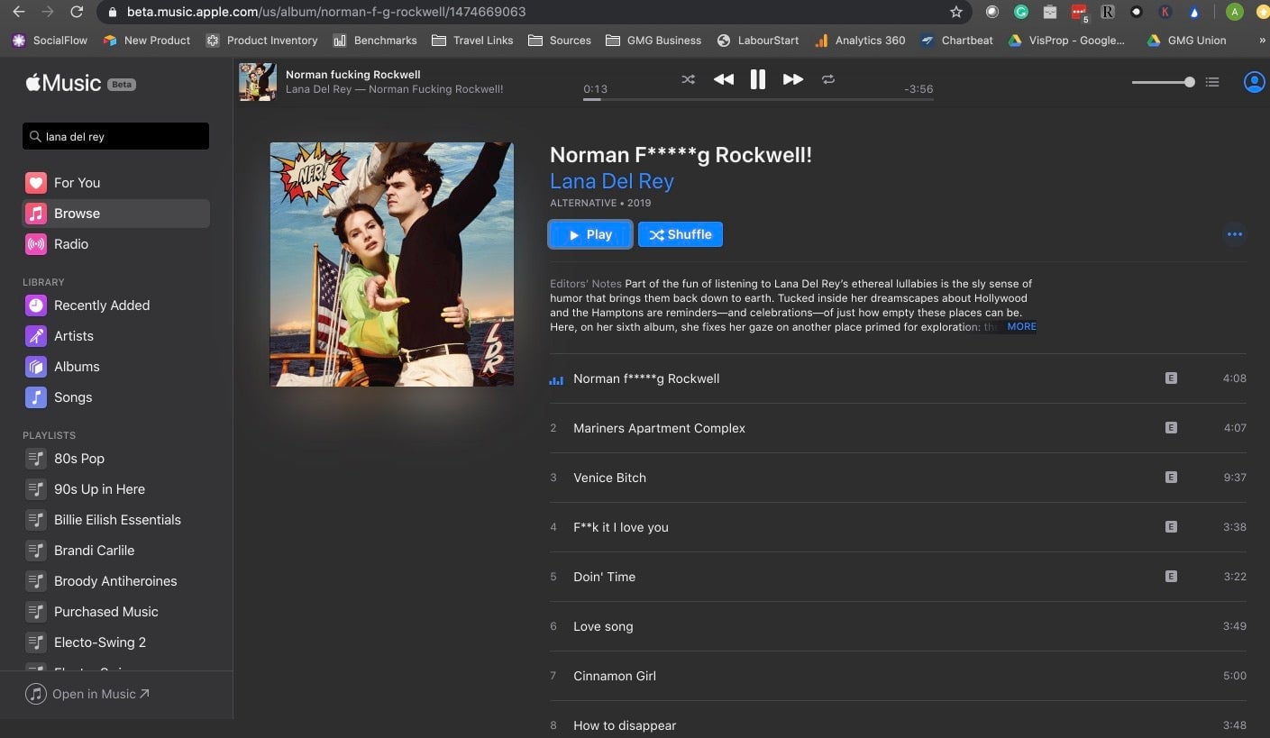Screen dimensions: 1270x738
Task: Select Radio in the sidebar
Action: [x=70, y=244]
